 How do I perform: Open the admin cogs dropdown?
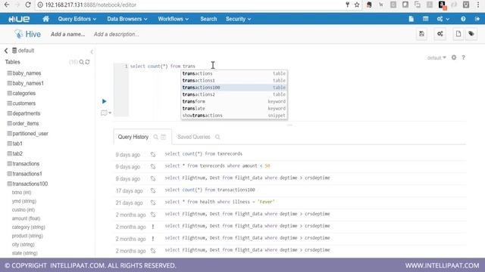(x=443, y=19)
